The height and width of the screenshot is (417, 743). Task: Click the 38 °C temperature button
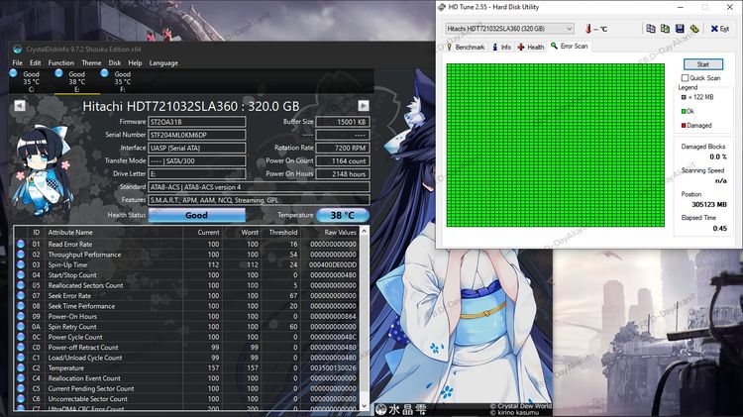tap(343, 215)
